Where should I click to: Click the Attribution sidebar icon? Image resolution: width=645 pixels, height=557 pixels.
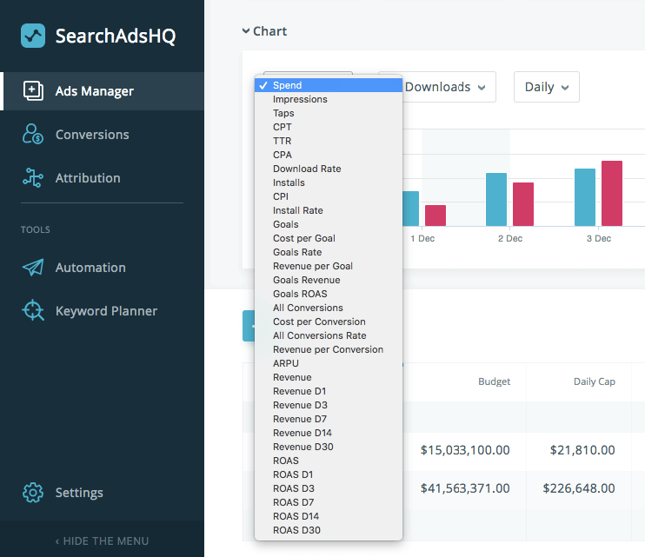click(33, 177)
